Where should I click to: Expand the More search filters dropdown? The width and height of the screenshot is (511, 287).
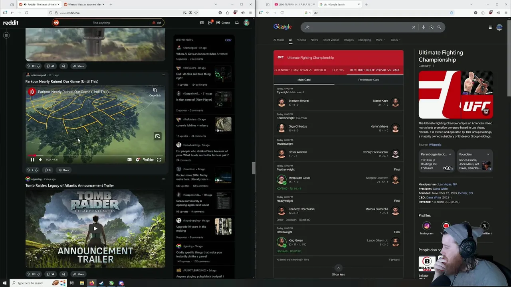coord(380,40)
